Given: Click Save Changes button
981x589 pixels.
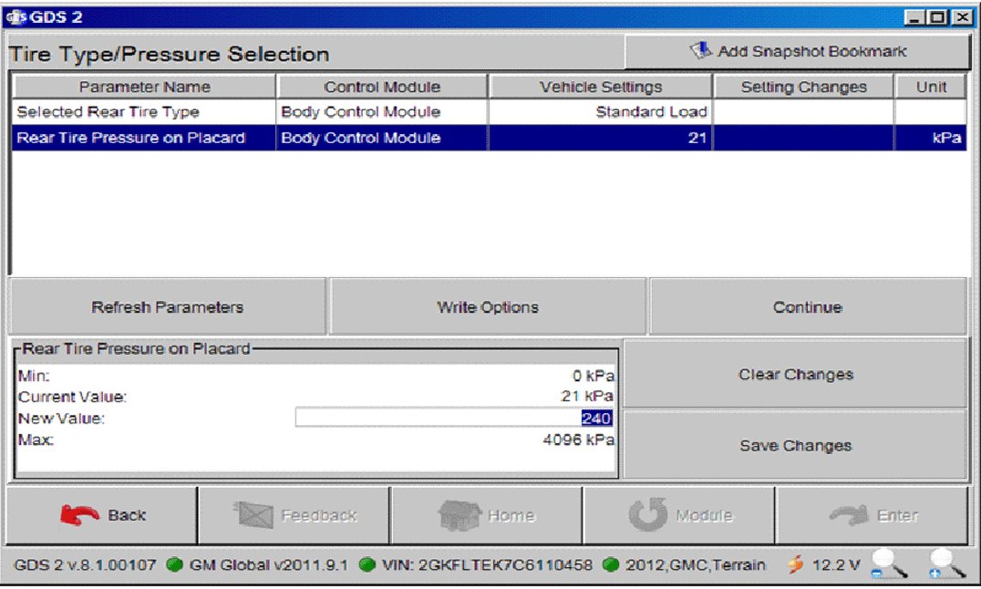Looking at the screenshot, I should 795,446.
